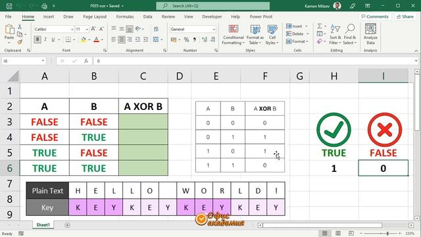Toggle Italic formatting
Viewport: 421px width, 237px height.
pos(45,39)
